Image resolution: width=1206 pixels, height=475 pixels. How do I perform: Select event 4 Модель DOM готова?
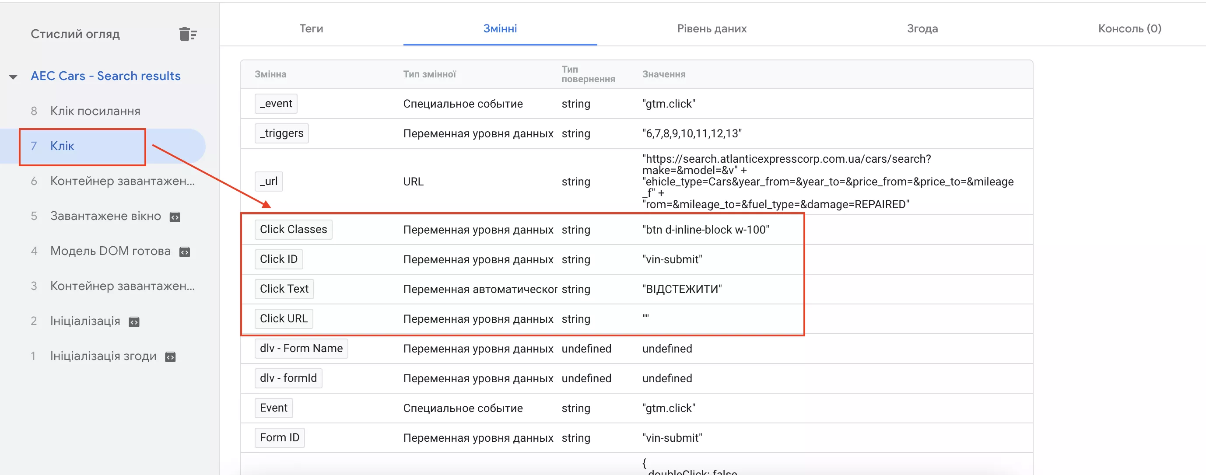(x=103, y=251)
